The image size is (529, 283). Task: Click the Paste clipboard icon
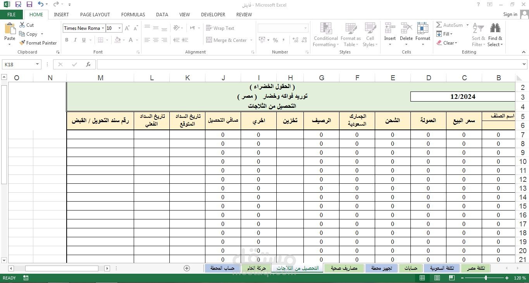10,29
